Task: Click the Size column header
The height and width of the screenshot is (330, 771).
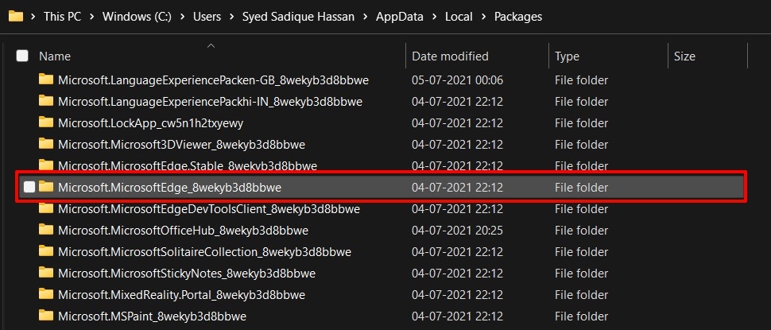Action: pos(684,56)
